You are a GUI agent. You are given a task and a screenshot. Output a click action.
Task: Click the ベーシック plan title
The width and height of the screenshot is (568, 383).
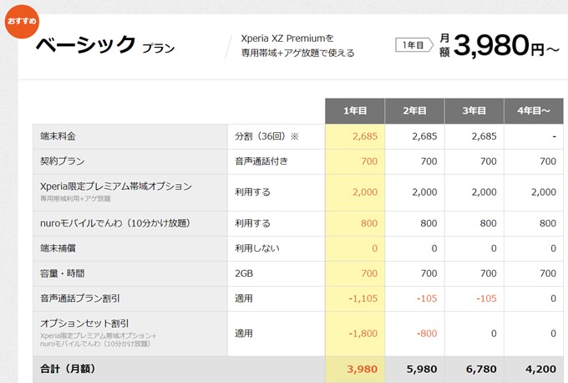pos(85,44)
